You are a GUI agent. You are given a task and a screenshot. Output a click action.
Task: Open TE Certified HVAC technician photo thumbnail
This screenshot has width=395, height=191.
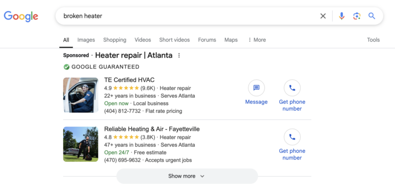tap(81, 95)
